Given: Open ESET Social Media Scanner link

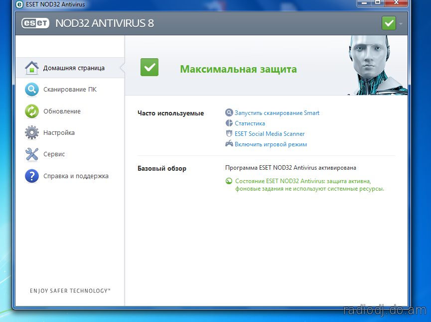Looking at the screenshot, I should point(270,134).
